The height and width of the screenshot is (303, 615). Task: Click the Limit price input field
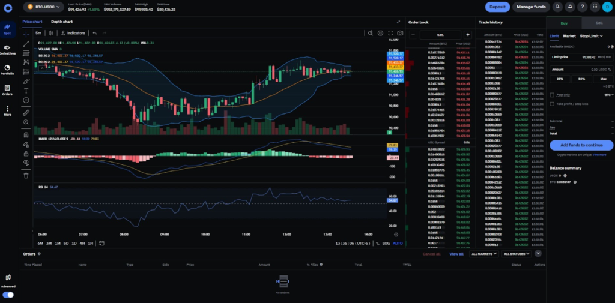pos(581,57)
